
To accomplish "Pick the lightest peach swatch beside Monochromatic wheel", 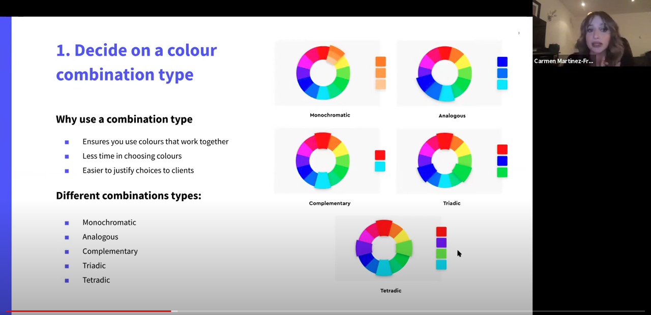I will coord(380,84).
